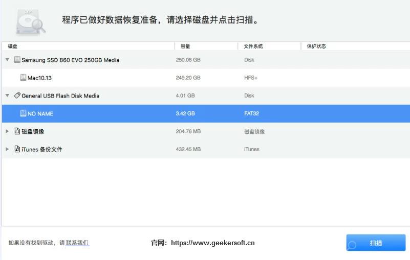
Task: Click the 204.76 MB capacity value
Action: coord(188,131)
